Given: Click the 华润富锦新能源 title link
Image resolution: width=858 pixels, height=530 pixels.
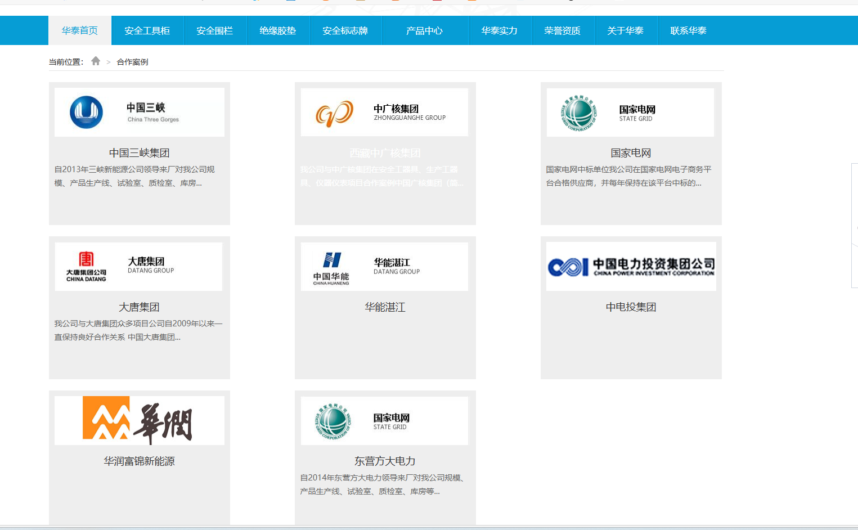Looking at the screenshot, I should coord(140,461).
